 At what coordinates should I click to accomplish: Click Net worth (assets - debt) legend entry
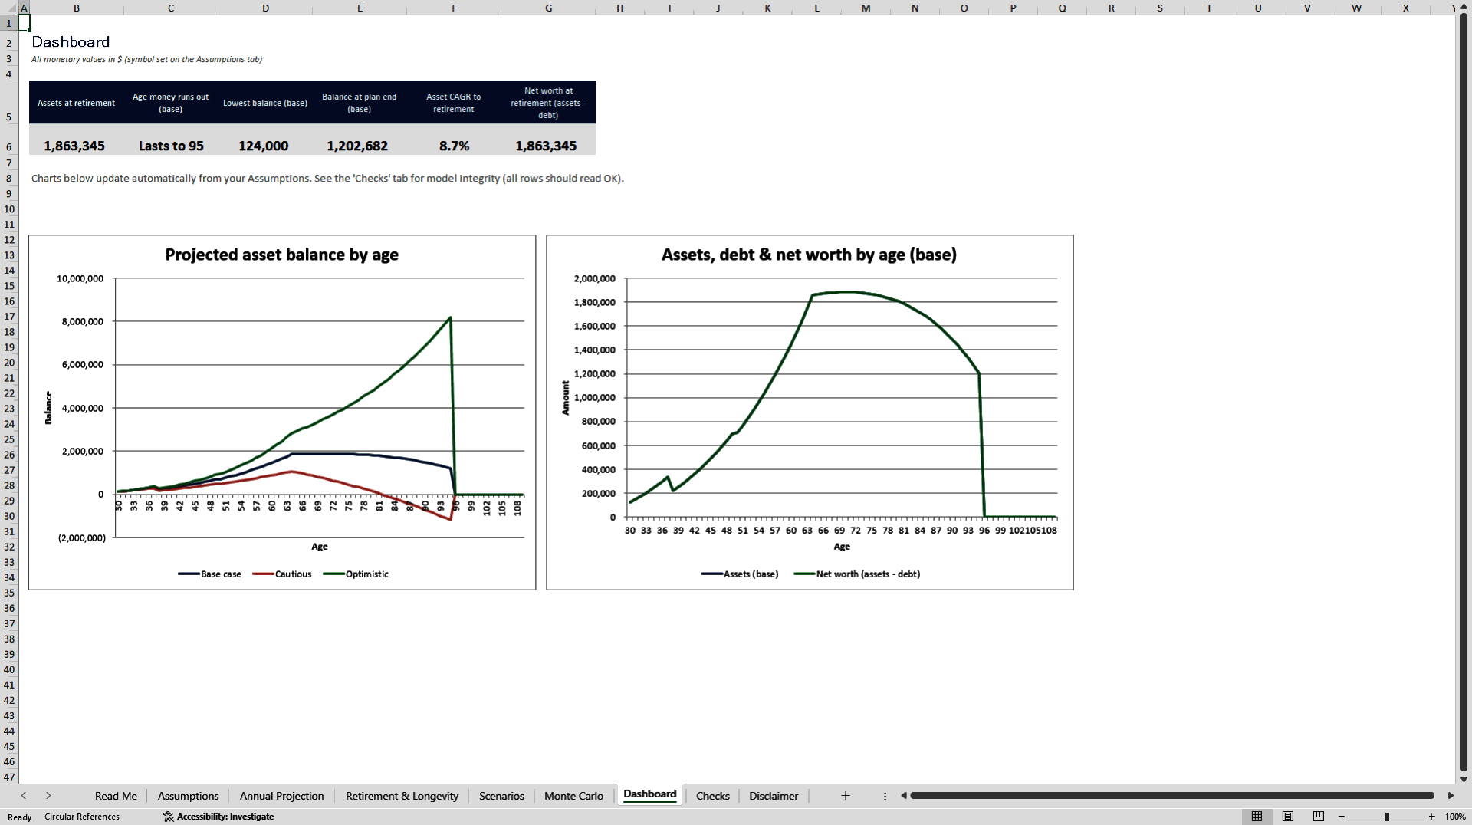[857, 574]
